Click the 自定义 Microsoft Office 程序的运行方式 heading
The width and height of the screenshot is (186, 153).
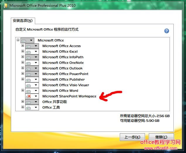coord(47,29)
